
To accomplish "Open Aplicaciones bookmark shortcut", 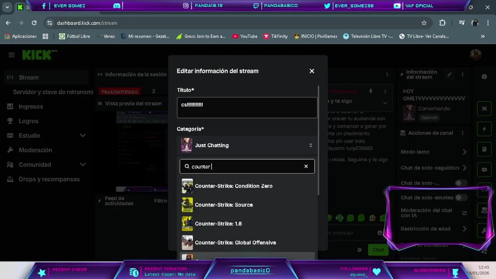I will pyautogui.click(x=21, y=36).
